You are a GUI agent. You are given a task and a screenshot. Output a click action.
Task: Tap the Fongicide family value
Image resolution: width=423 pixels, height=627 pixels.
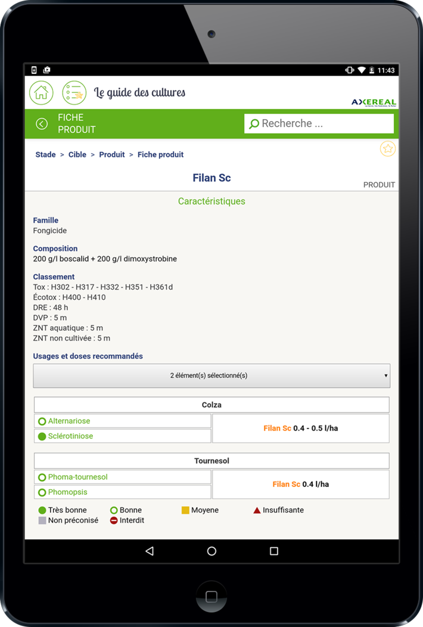coord(50,231)
